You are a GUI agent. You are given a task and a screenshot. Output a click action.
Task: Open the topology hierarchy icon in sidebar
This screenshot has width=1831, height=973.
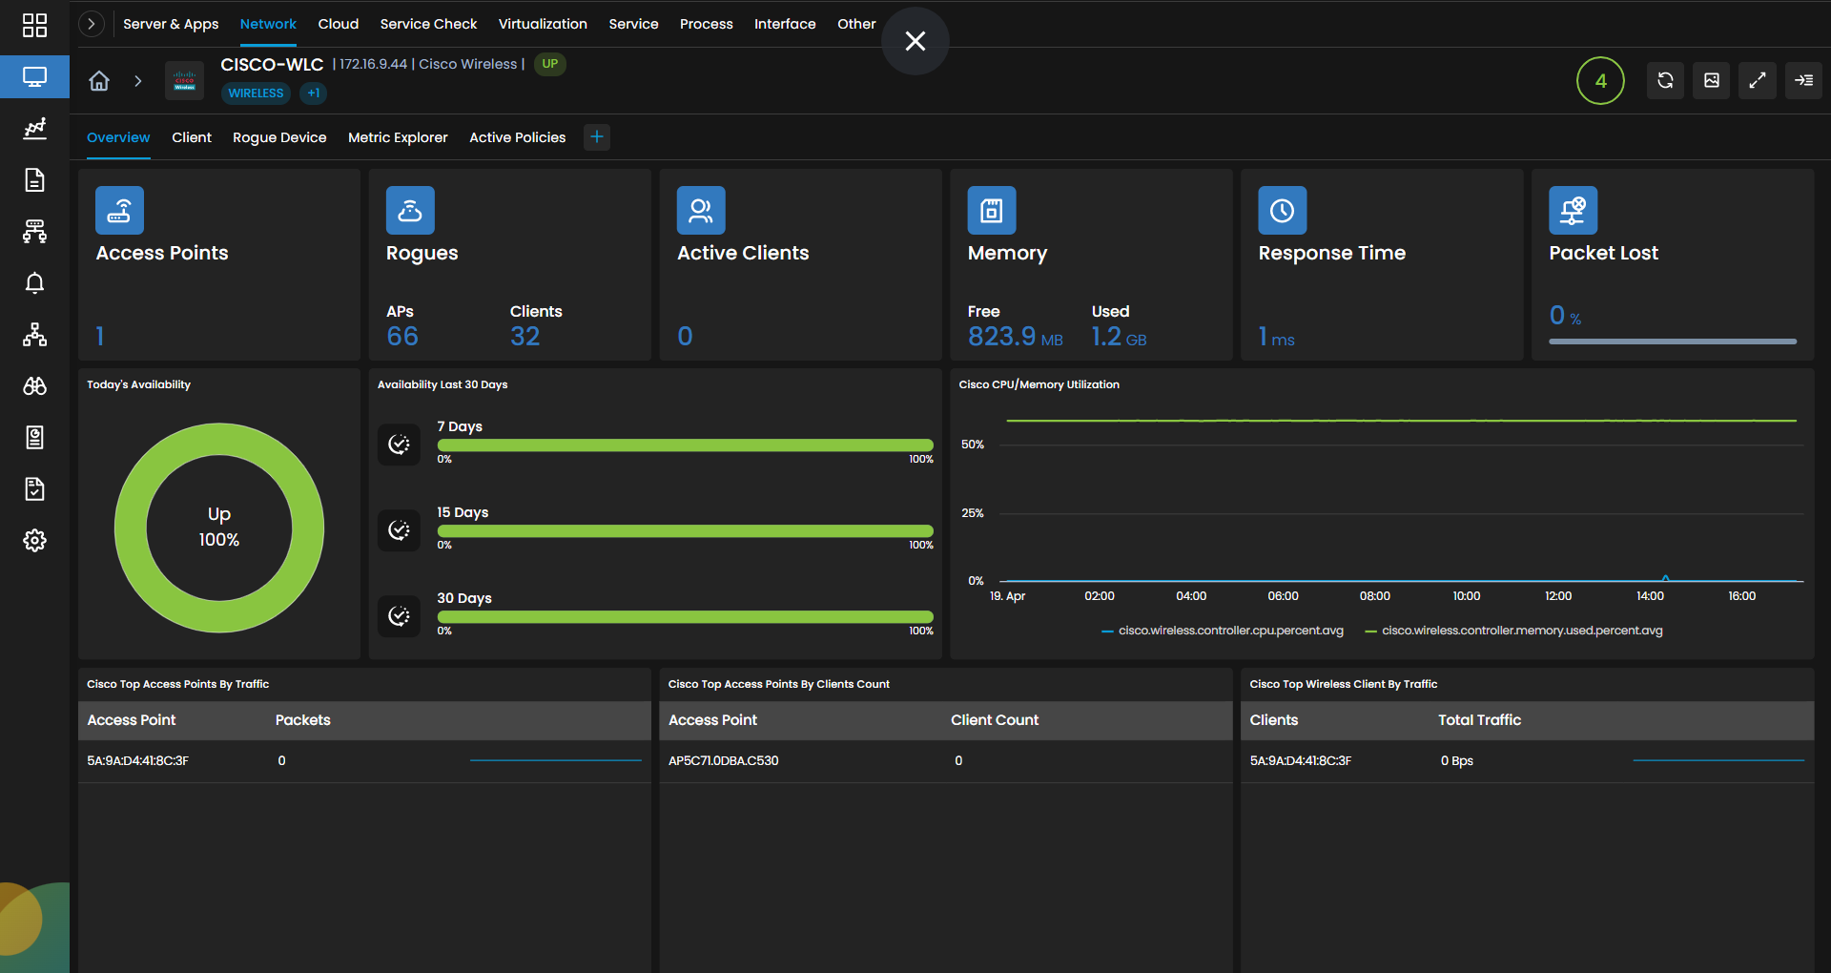34,334
